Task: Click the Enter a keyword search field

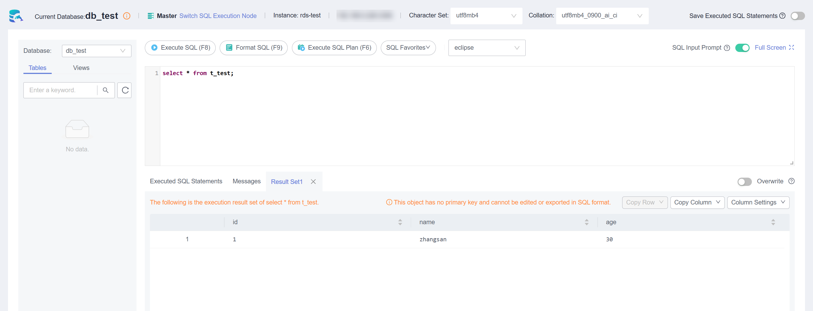Action: pyautogui.click(x=60, y=90)
